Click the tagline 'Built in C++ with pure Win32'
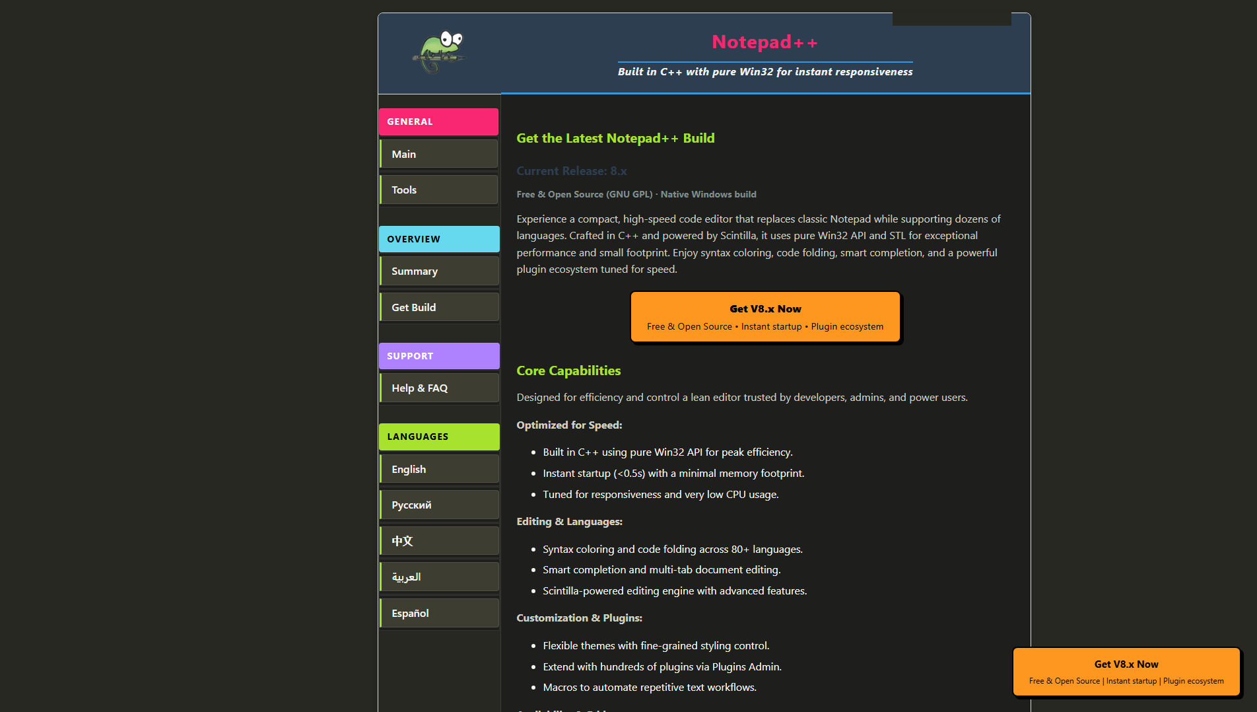This screenshot has height=712, width=1257. (x=765, y=71)
